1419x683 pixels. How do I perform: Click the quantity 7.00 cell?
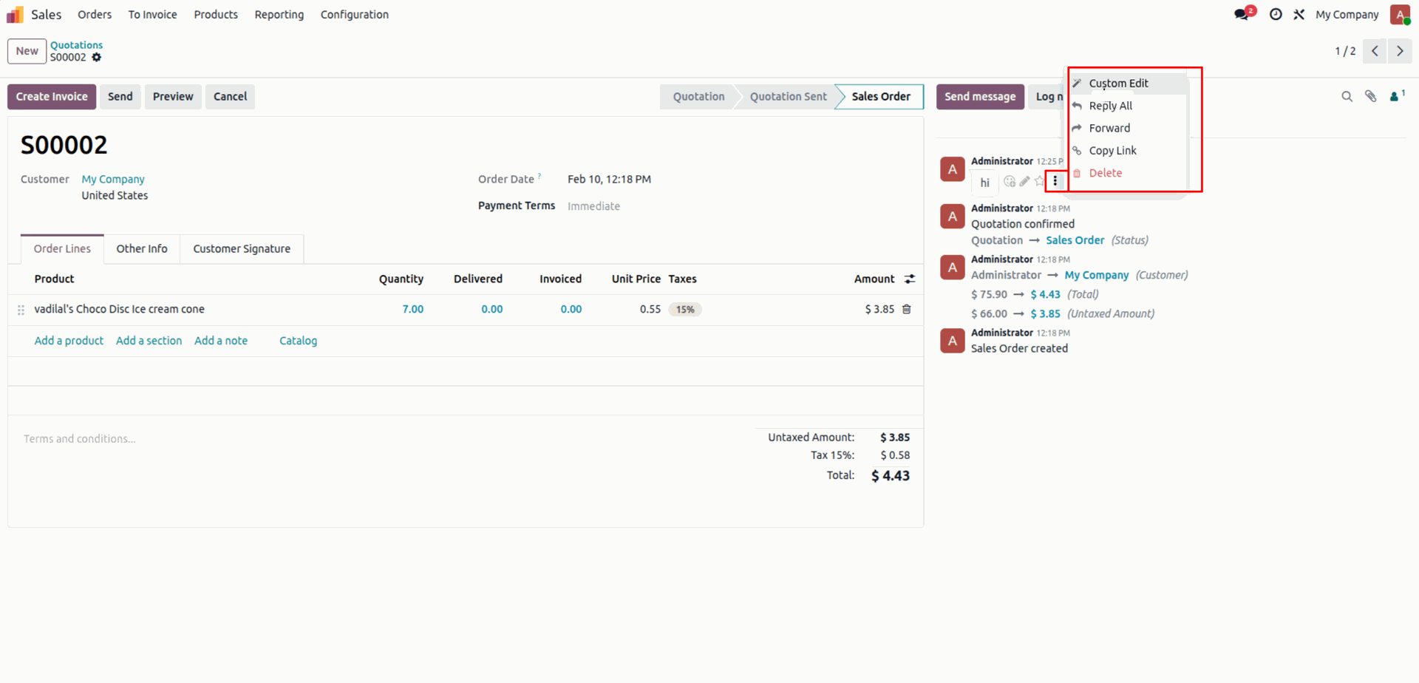coord(412,310)
